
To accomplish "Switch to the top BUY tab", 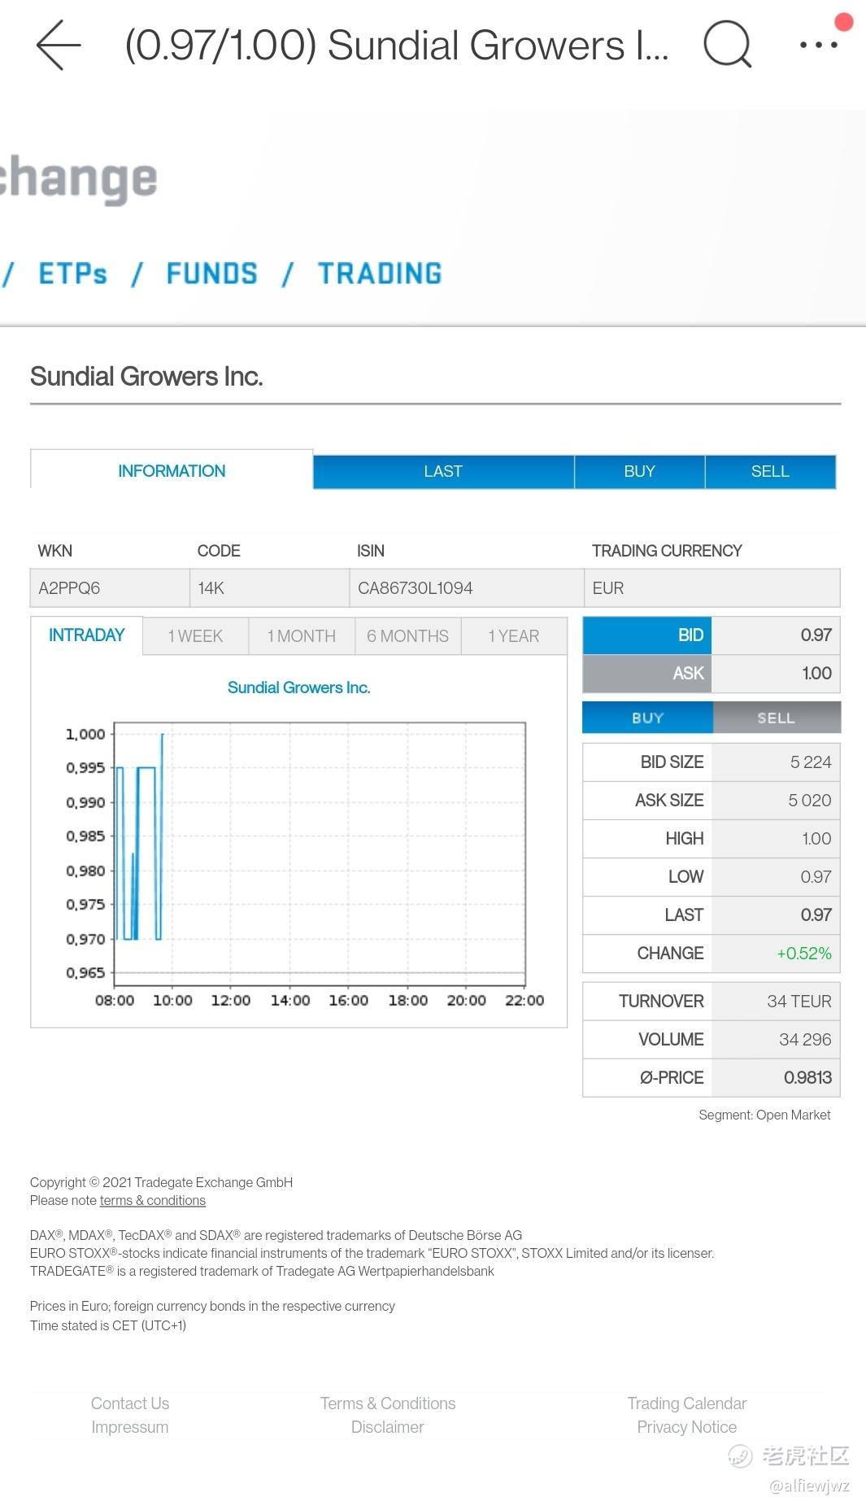I will [639, 471].
